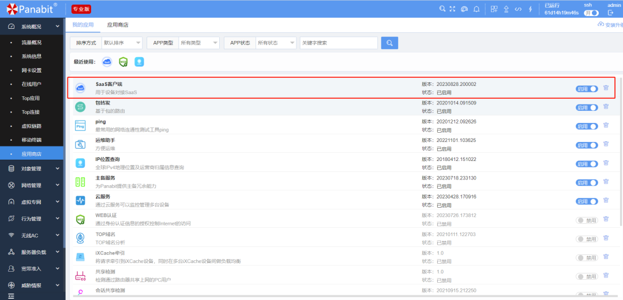Open 在线用户 in sidebar
Screen dimensions: 623x300
pyautogui.click(x=32, y=84)
